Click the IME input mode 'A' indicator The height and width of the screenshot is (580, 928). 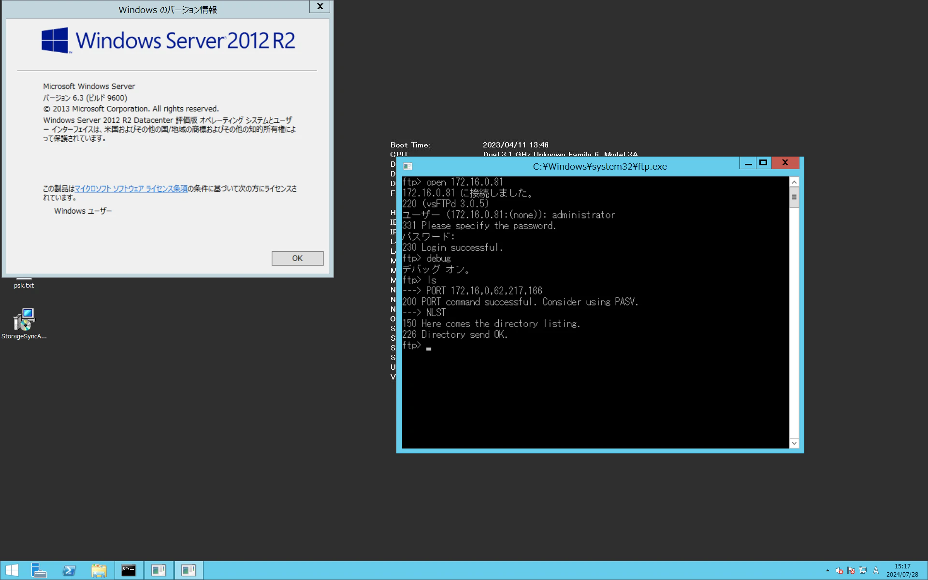click(x=876, y=571)
